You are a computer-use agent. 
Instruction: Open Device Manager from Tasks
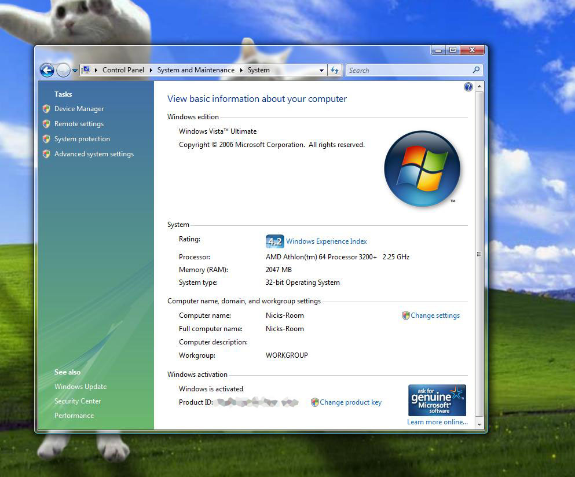tap(79, 109)
